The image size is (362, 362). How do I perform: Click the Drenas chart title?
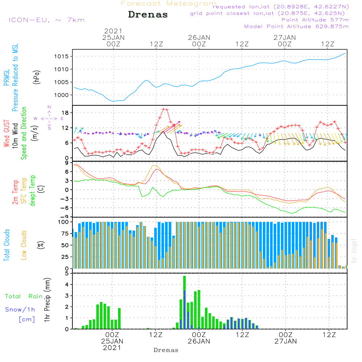tap(148, 14)
